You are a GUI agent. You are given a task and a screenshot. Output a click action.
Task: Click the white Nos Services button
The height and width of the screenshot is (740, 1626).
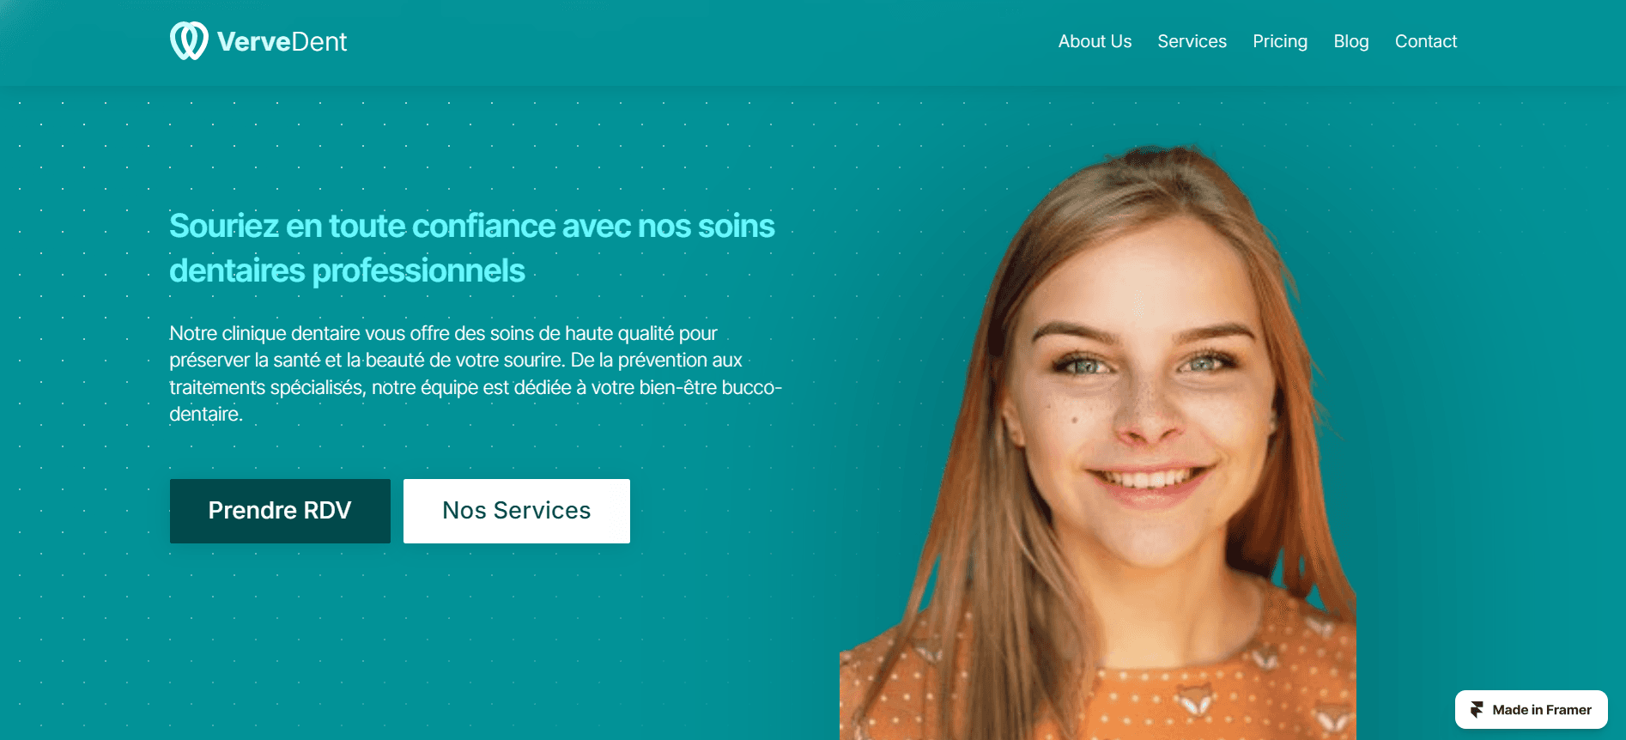(517, 511)
